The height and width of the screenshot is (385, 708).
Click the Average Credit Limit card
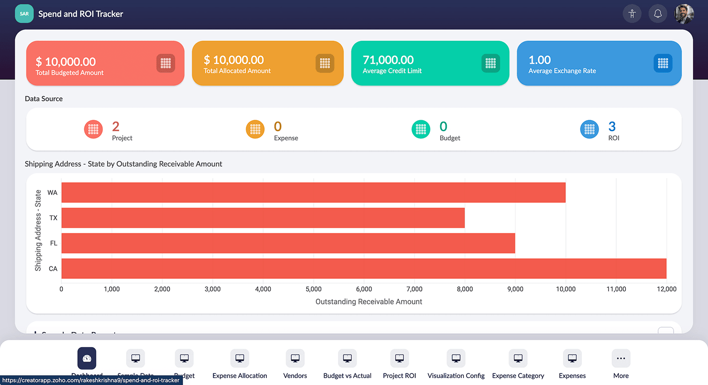(430, 63)
